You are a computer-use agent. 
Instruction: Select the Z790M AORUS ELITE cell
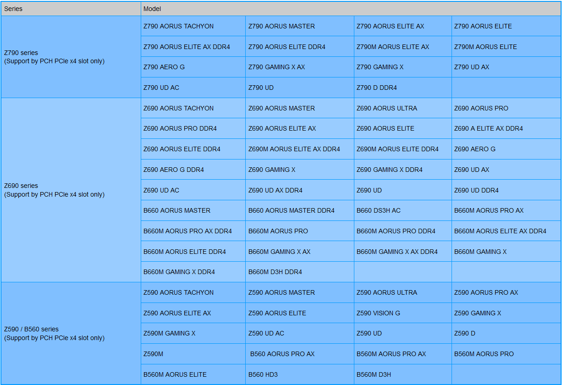[507, 47]
